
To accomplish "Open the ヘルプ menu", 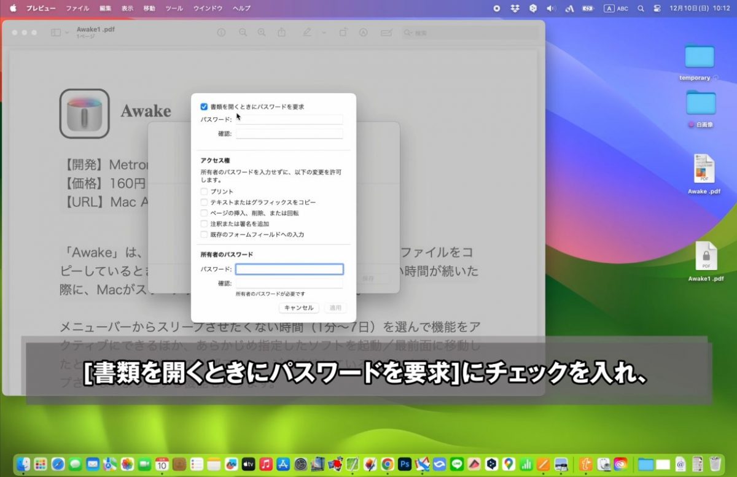I will 241,9.
